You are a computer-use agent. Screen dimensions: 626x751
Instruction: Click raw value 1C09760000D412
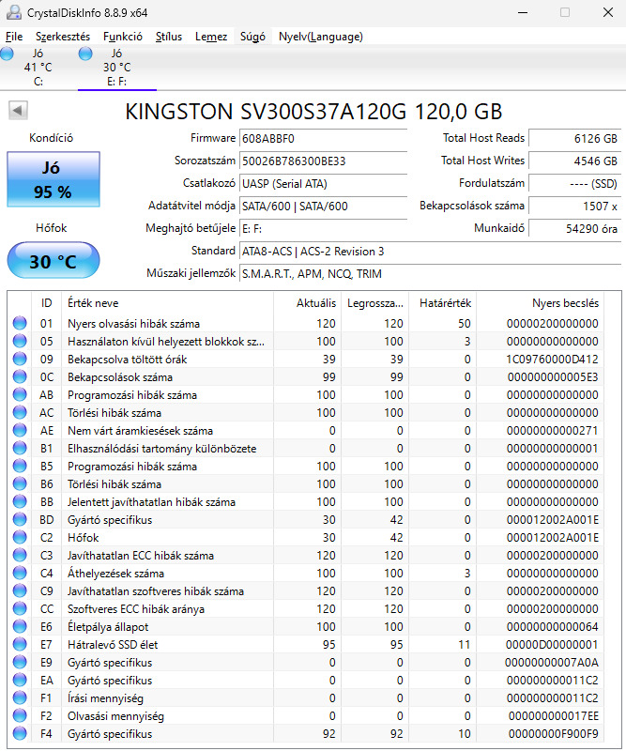[x=552, y=360]
